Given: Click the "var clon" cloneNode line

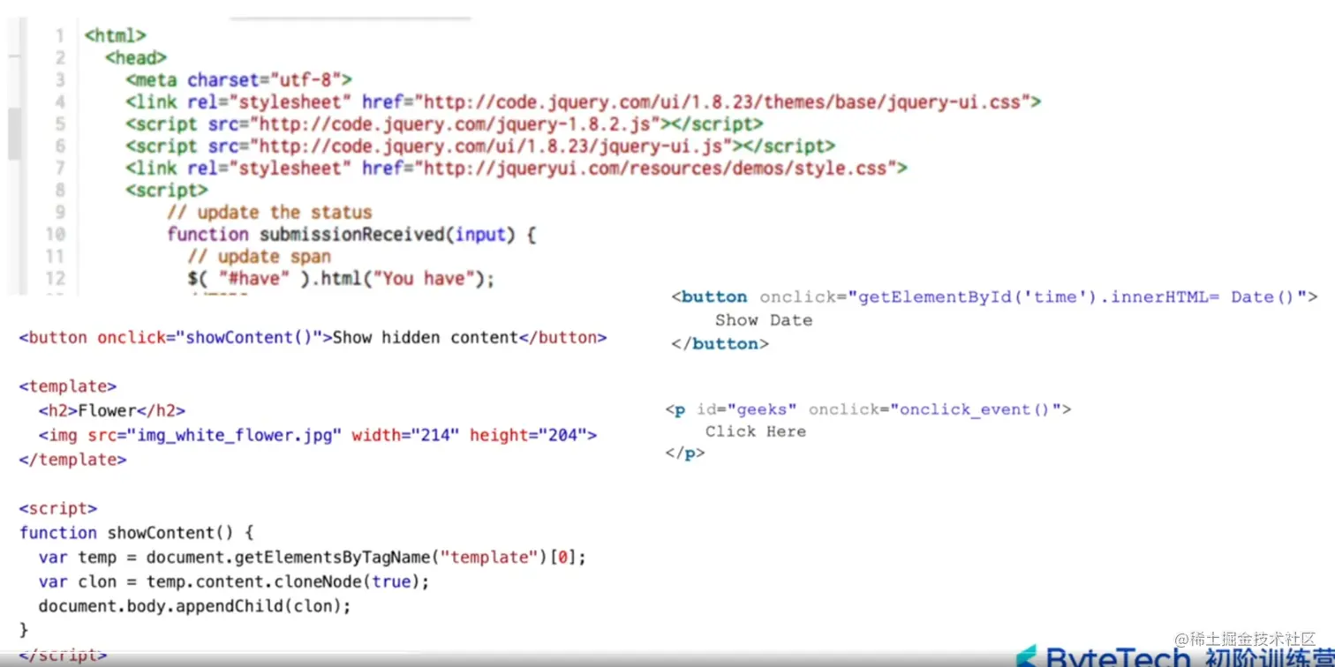Looking at the screenshot, I should point(234,582).
